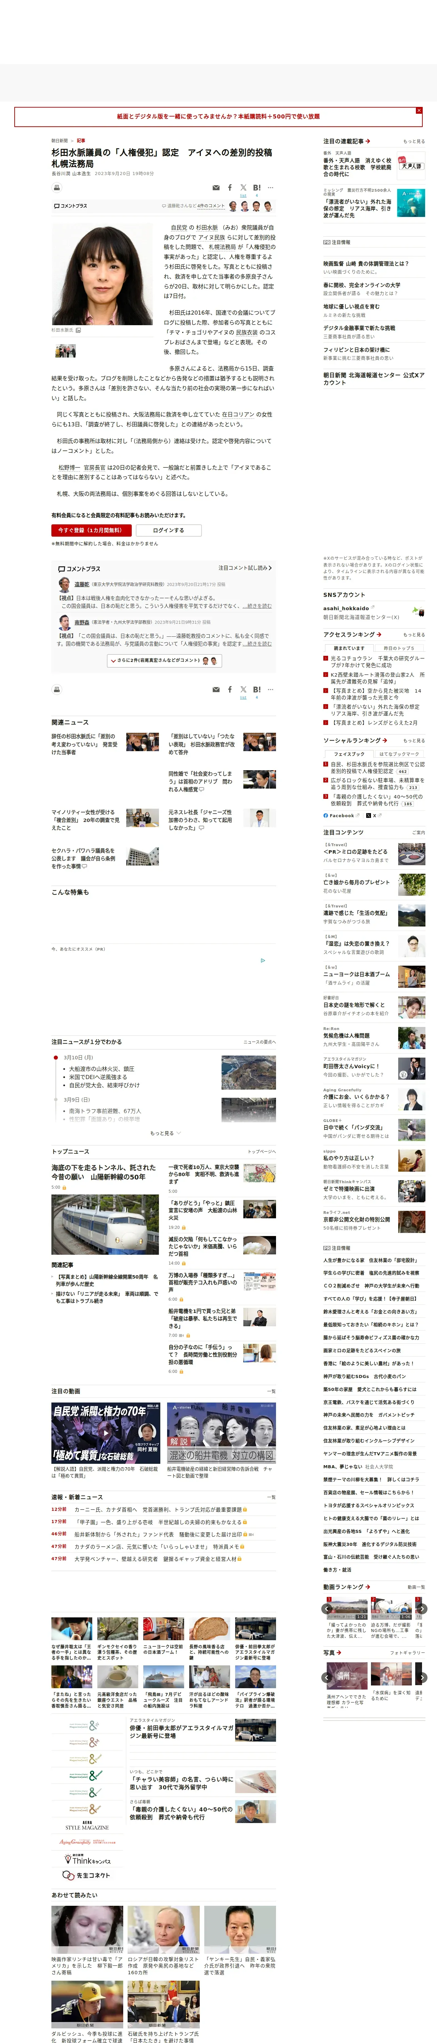Expand さらに2件 comments

click(163, 660)
